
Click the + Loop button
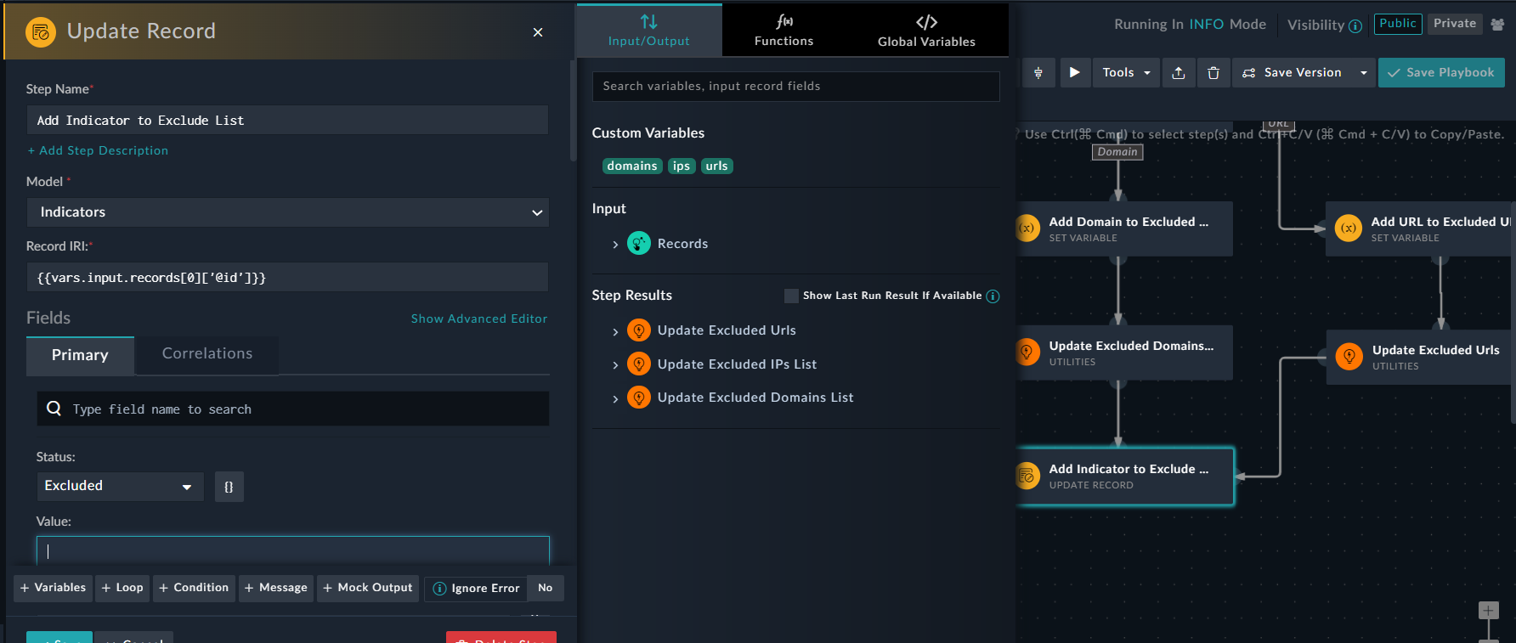pyautogui.click(x=122, y=588)
